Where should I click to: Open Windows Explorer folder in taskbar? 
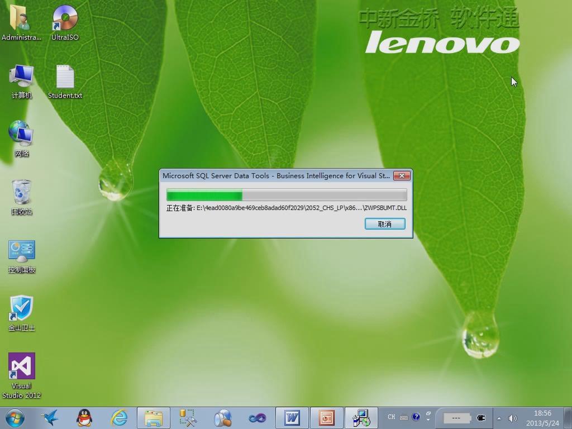pyautogui.click(x=154, y=418)
